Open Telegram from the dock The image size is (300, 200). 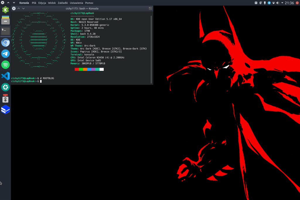coord(5,54)
